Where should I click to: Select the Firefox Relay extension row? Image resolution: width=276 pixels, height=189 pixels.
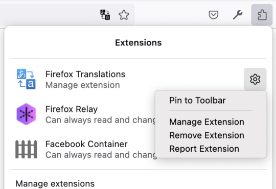(83, 114)
